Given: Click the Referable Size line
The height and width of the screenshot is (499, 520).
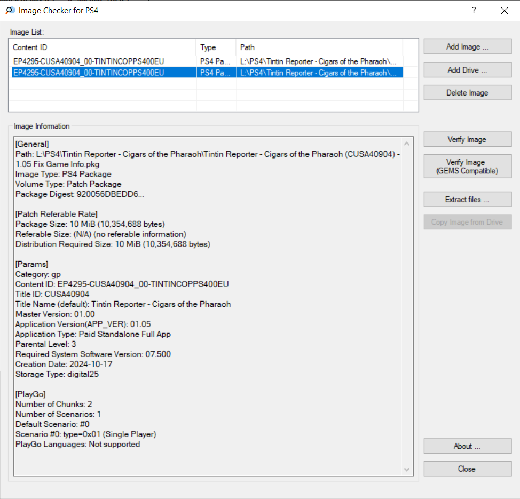Looking at the screenshot, I should pos(101,234).
